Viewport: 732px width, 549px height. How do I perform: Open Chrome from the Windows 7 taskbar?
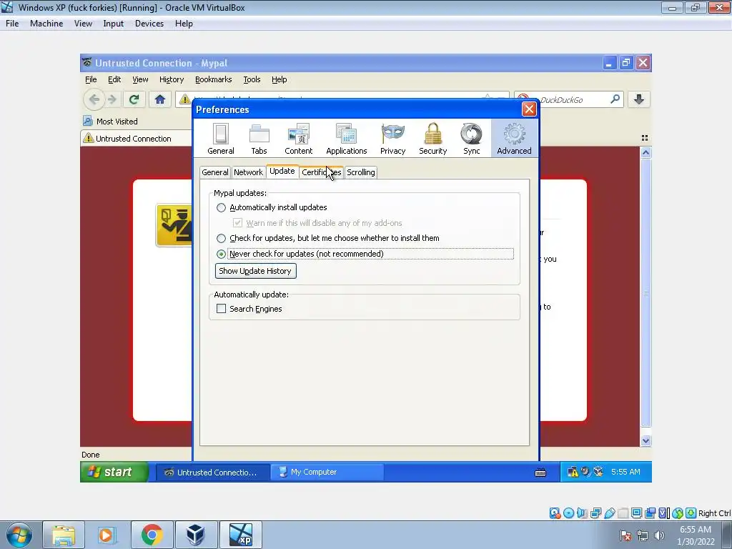(152, 535)
